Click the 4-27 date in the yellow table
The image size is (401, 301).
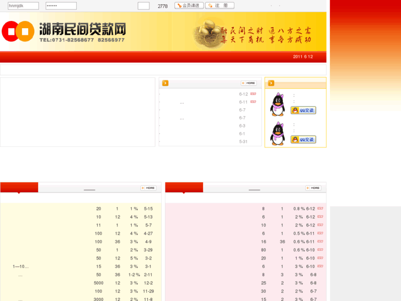[148, 234]
